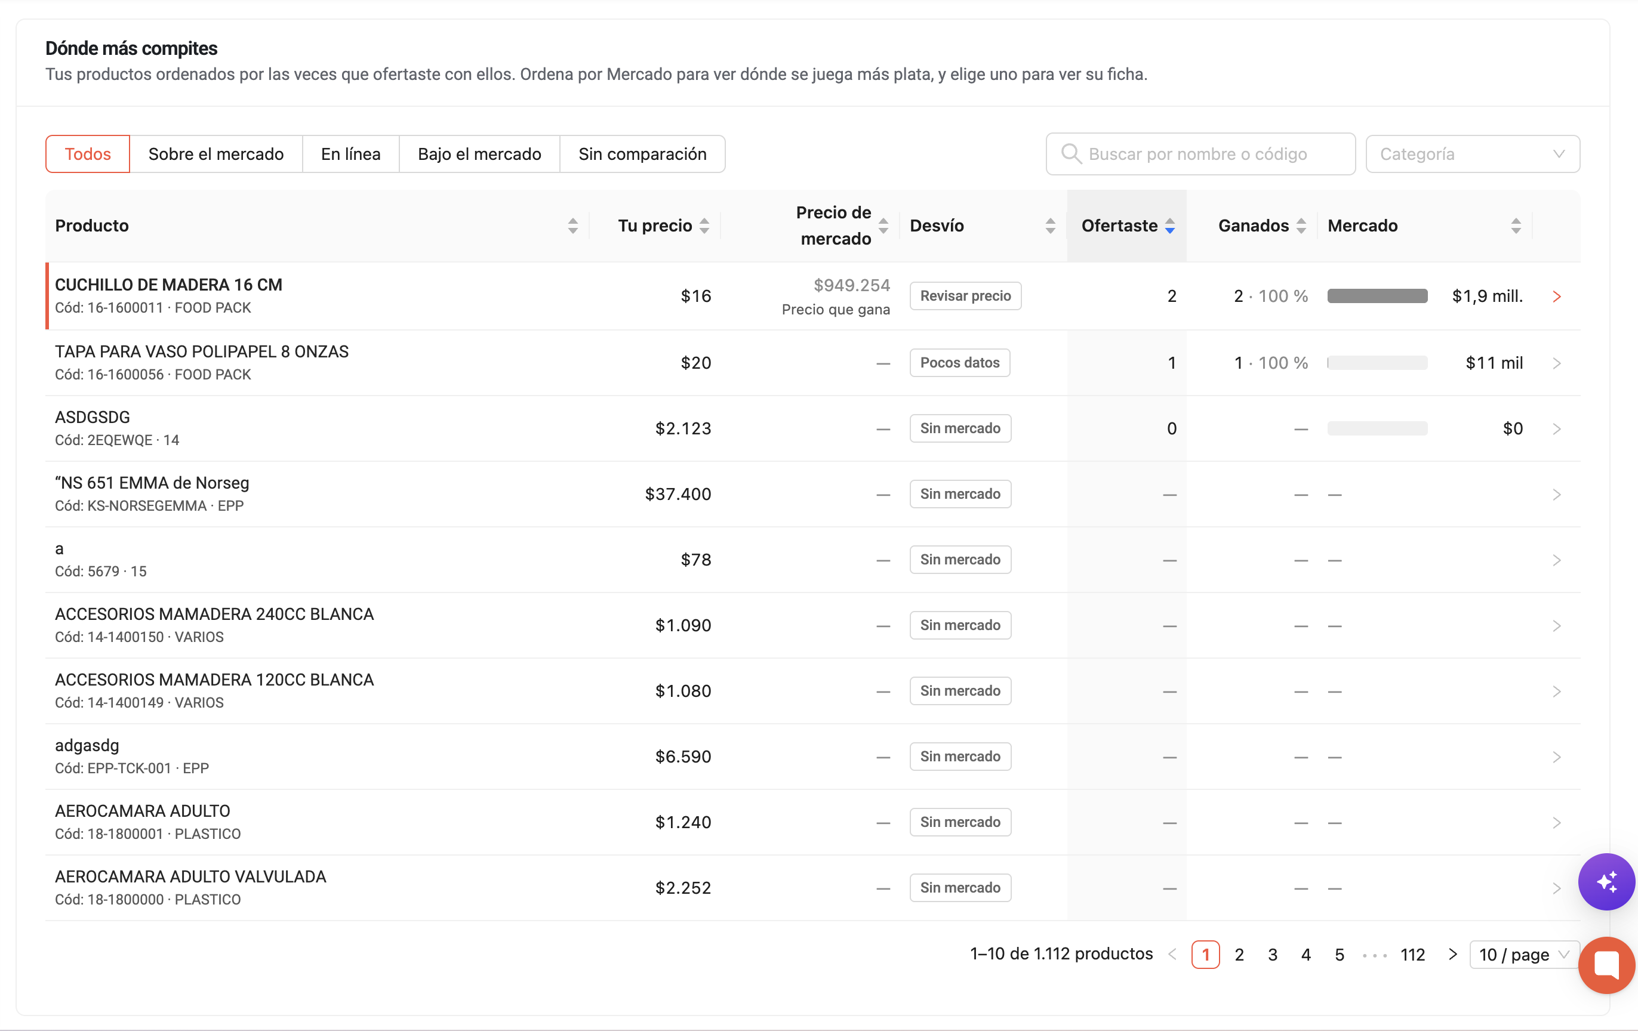
Task: Open the Categoría dropdown
Action: click(1472, 154)
